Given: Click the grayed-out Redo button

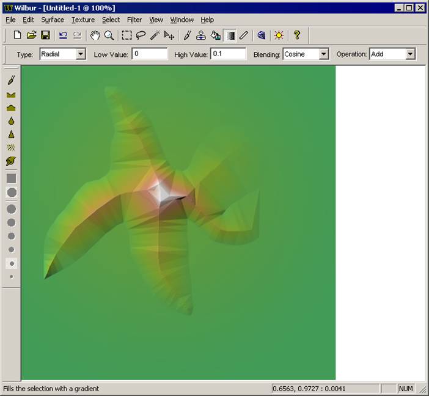Looking at the screenshot, I should 78,35.
